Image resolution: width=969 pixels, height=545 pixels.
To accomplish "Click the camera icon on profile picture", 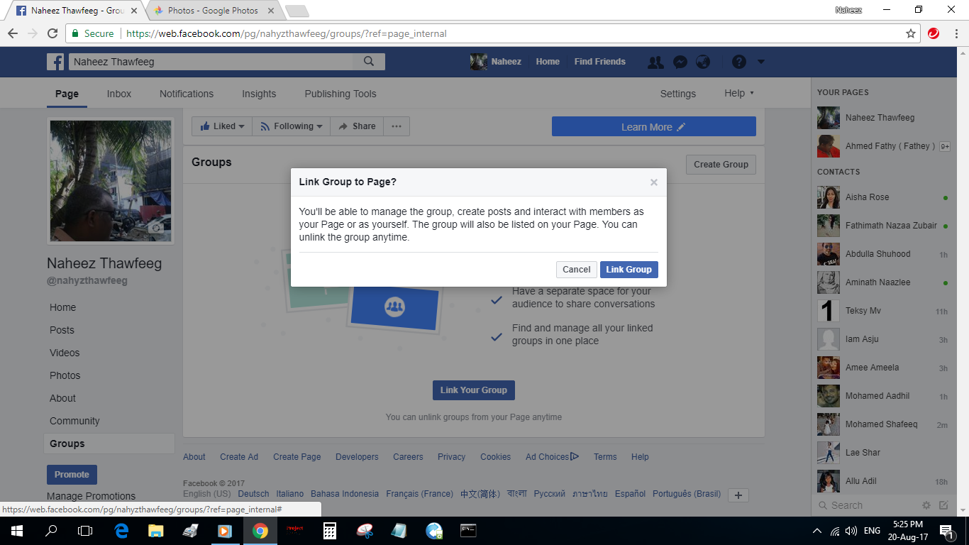I will (x=156, y=228).
